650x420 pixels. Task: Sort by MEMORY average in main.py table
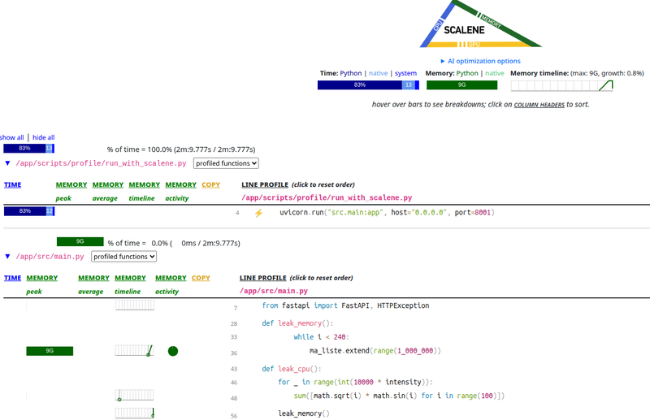93,278
